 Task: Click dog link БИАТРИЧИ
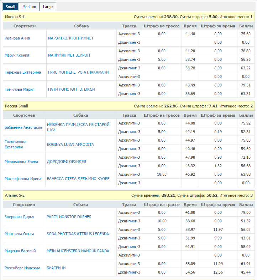56,268
